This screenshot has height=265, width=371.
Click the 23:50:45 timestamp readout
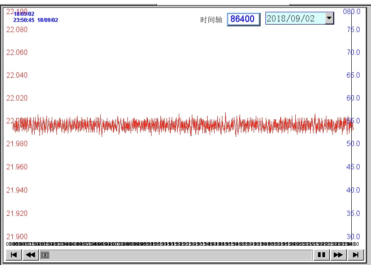pos(24,20)
